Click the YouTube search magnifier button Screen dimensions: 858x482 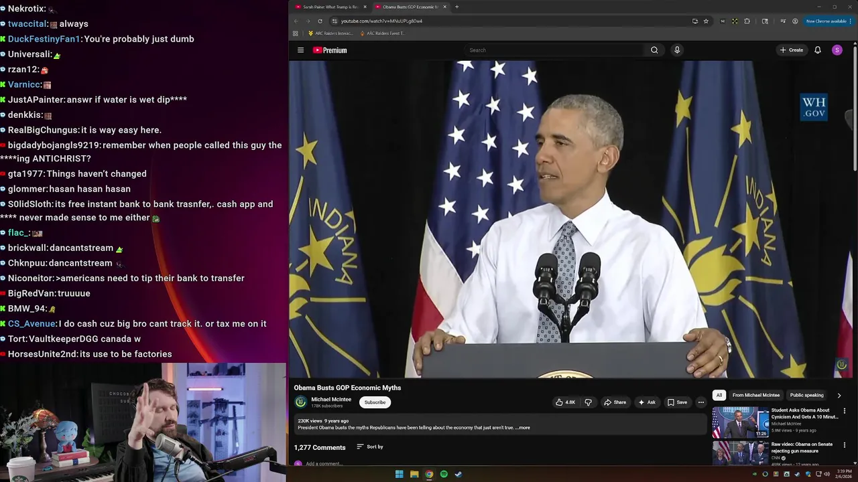coord(654,50)
